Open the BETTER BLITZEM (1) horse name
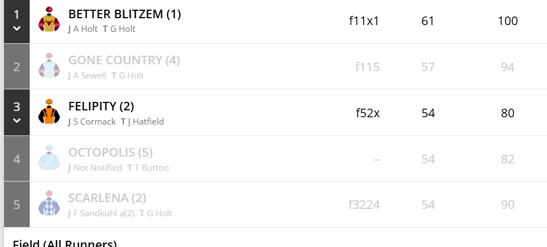 (x=124, y=14)
